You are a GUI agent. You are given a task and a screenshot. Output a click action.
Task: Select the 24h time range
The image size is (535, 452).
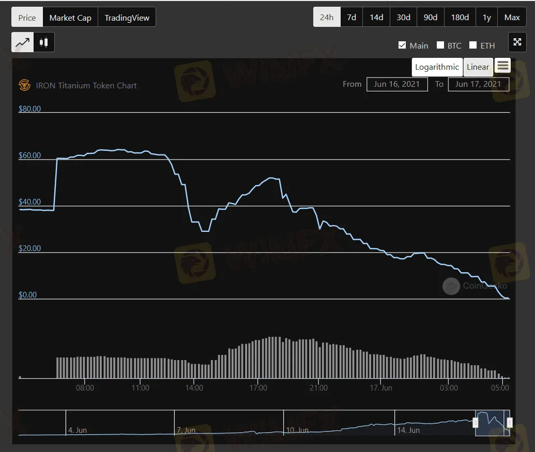click(x=327, y=17)
